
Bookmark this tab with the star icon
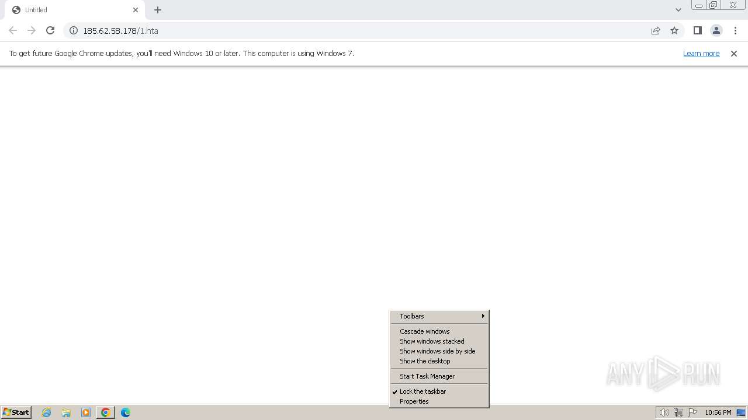[x=674, y=30]
